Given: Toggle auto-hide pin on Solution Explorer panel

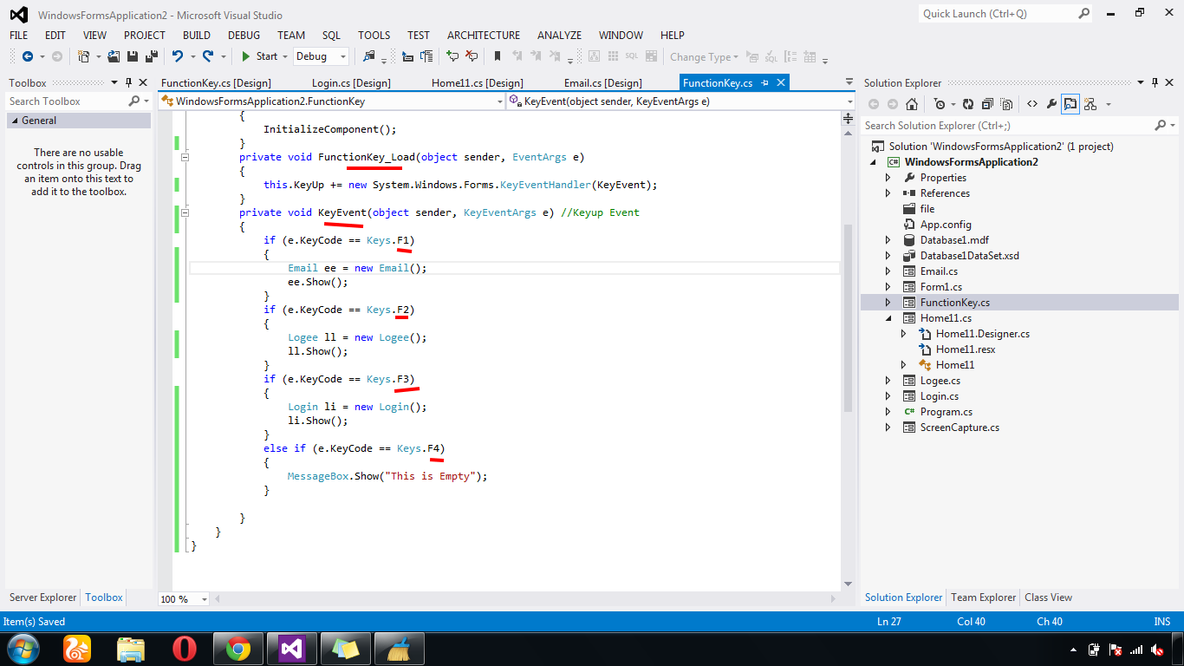Looking at the screenshot, I should [1155, 82].
